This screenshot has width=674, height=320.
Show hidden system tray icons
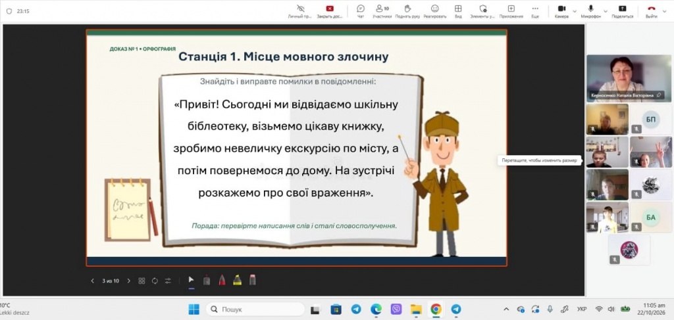(506, 309)
